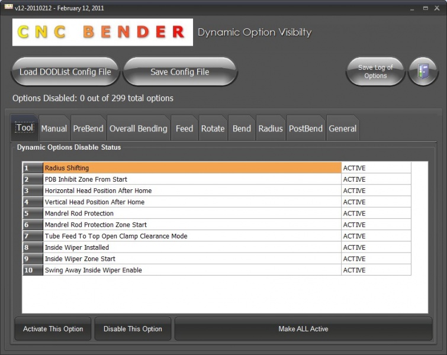Select the Tool tab

(x=25, y=128)
